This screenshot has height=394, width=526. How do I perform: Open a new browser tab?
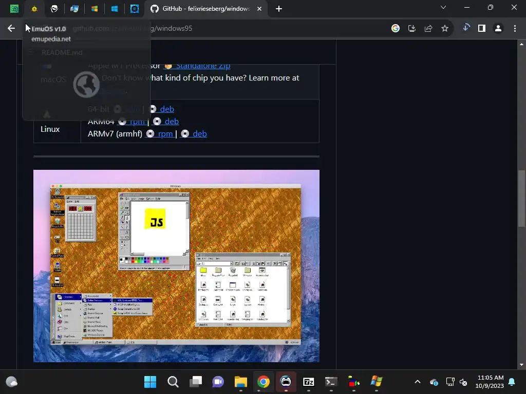coord(279,9)
